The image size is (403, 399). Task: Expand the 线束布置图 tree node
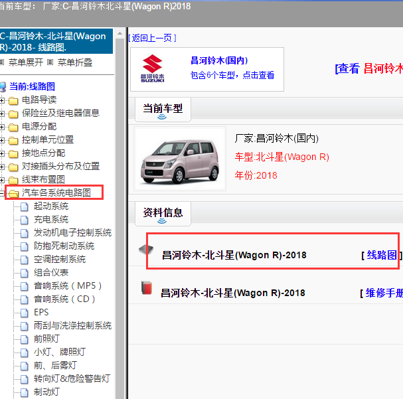(x=2, y=180)
